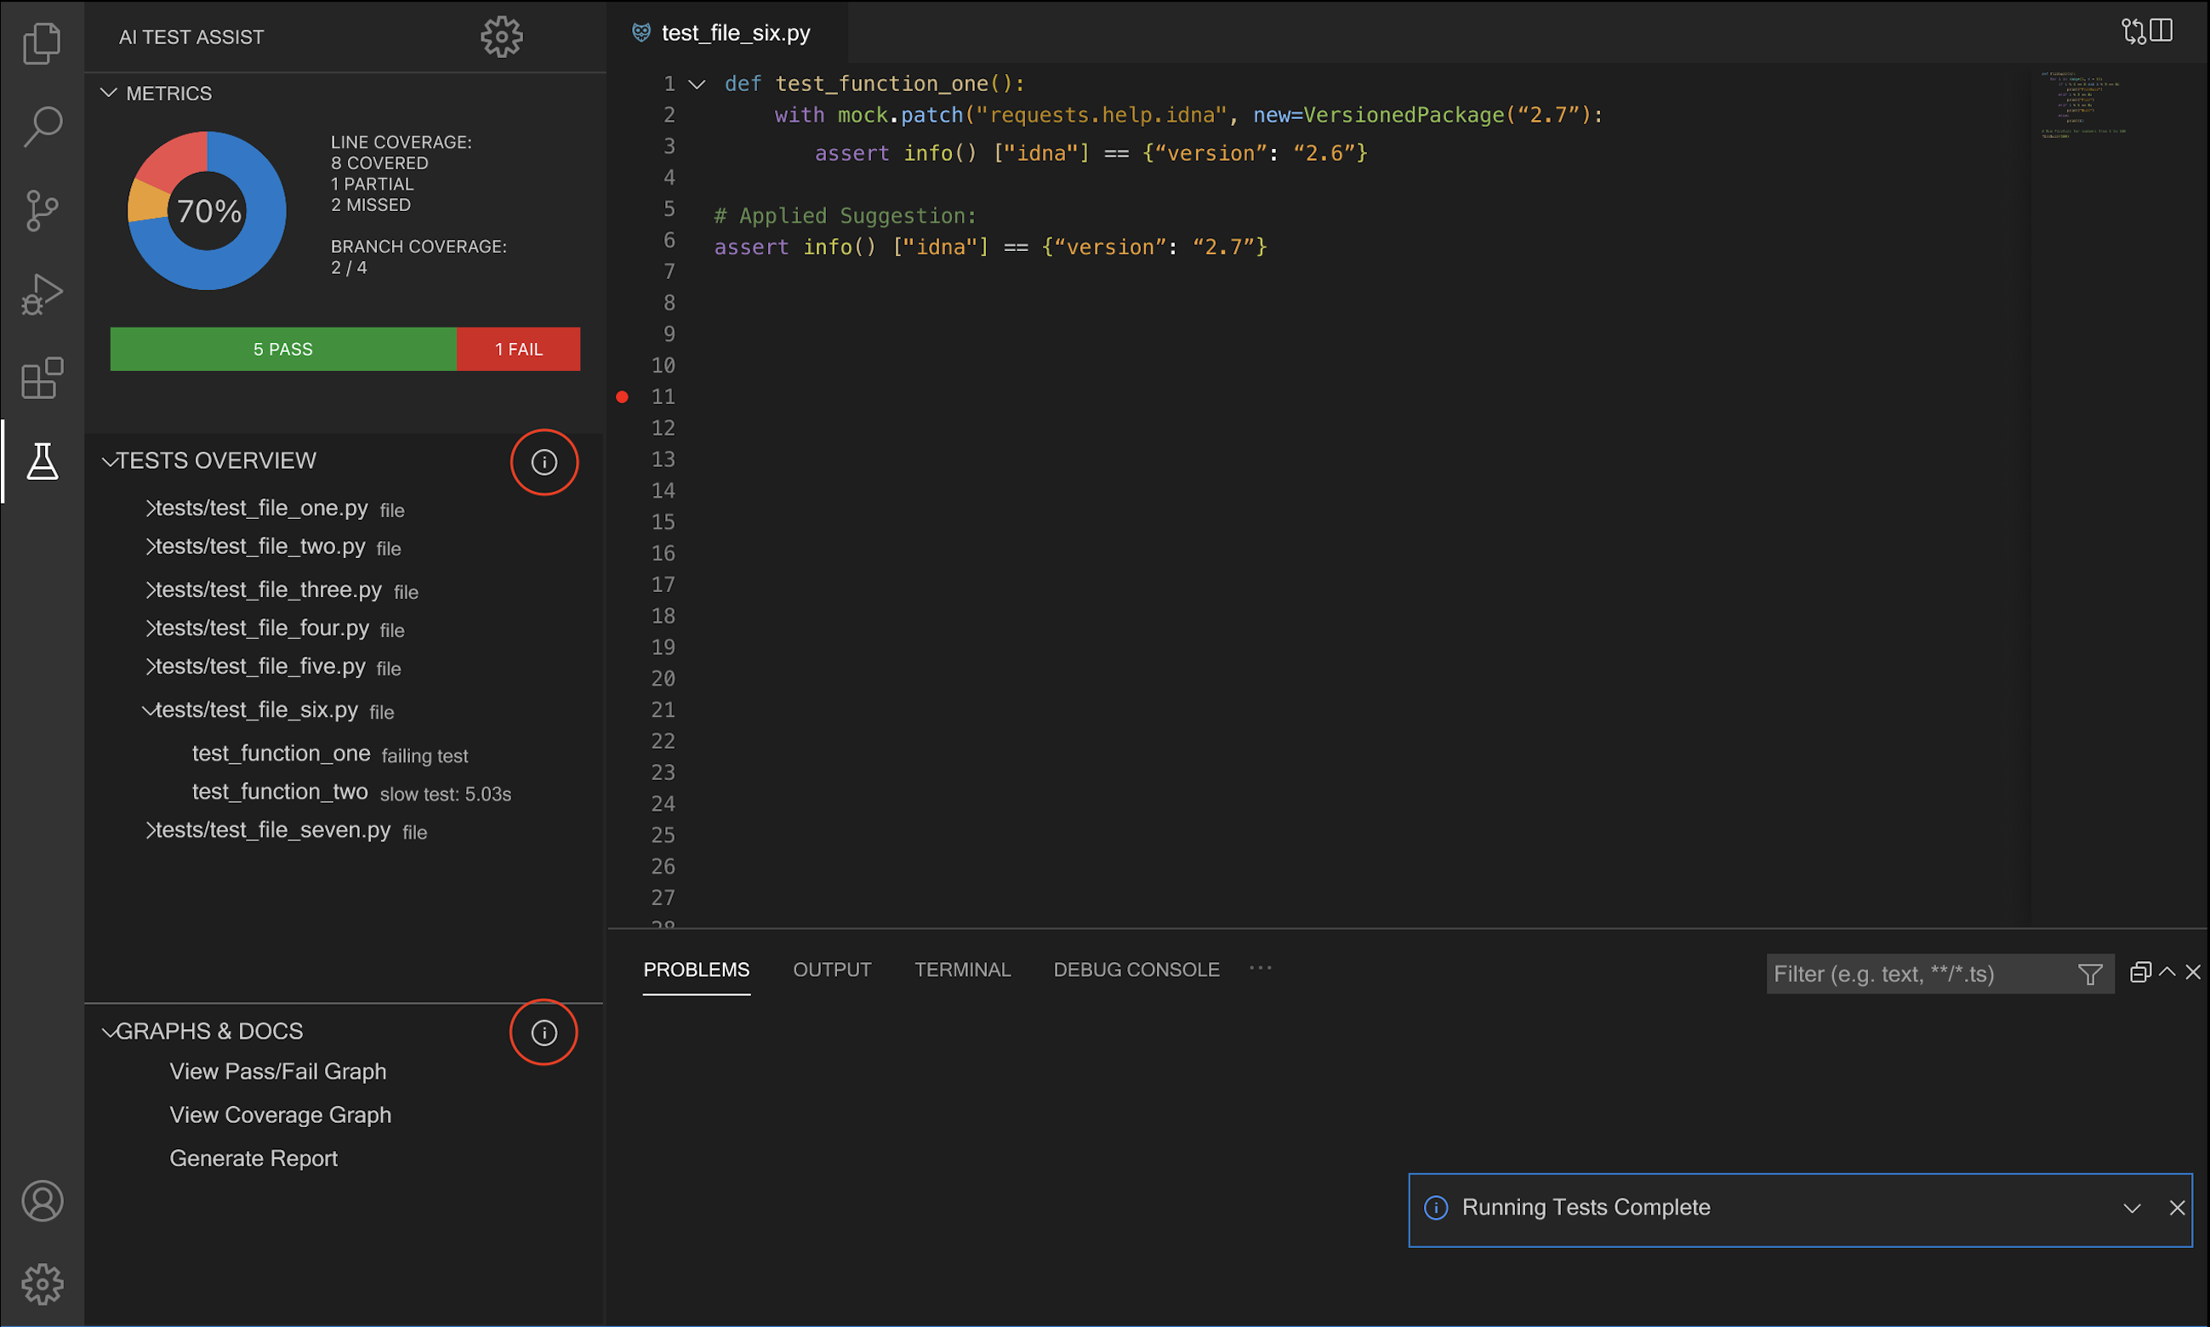This screenshot has height=1327, width=2210.
Task: Open the Run and Debug view
Action: pos(42,293)
